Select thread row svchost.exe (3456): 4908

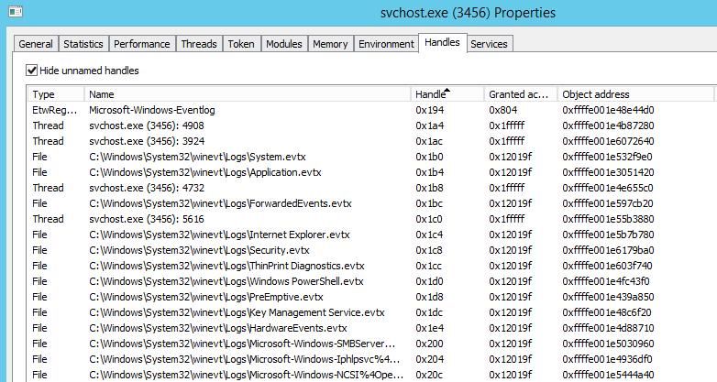pyautogui.click(x=371, y=126)
